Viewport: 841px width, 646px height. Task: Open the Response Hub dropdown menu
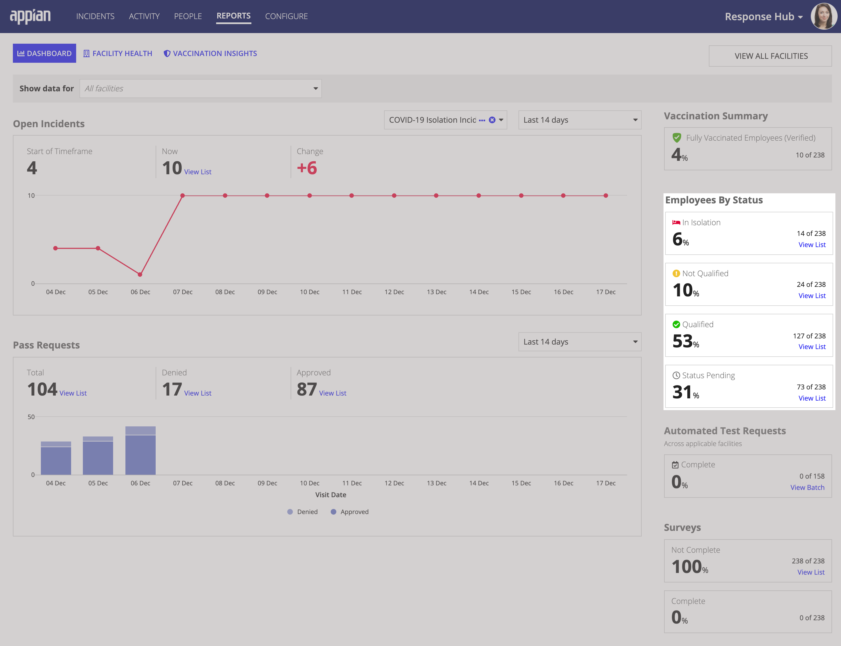(x=763, y=17)
